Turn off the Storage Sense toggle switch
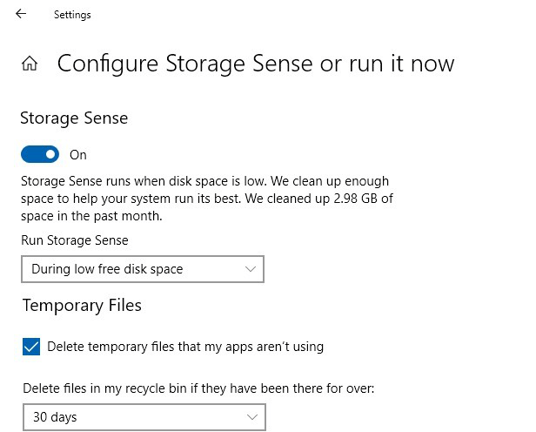Screen dimensions: 536x432 [x=40, y=155]
